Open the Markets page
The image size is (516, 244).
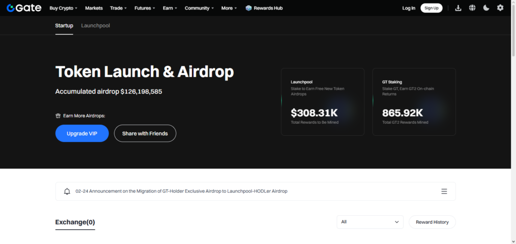[x=94, y=8]
